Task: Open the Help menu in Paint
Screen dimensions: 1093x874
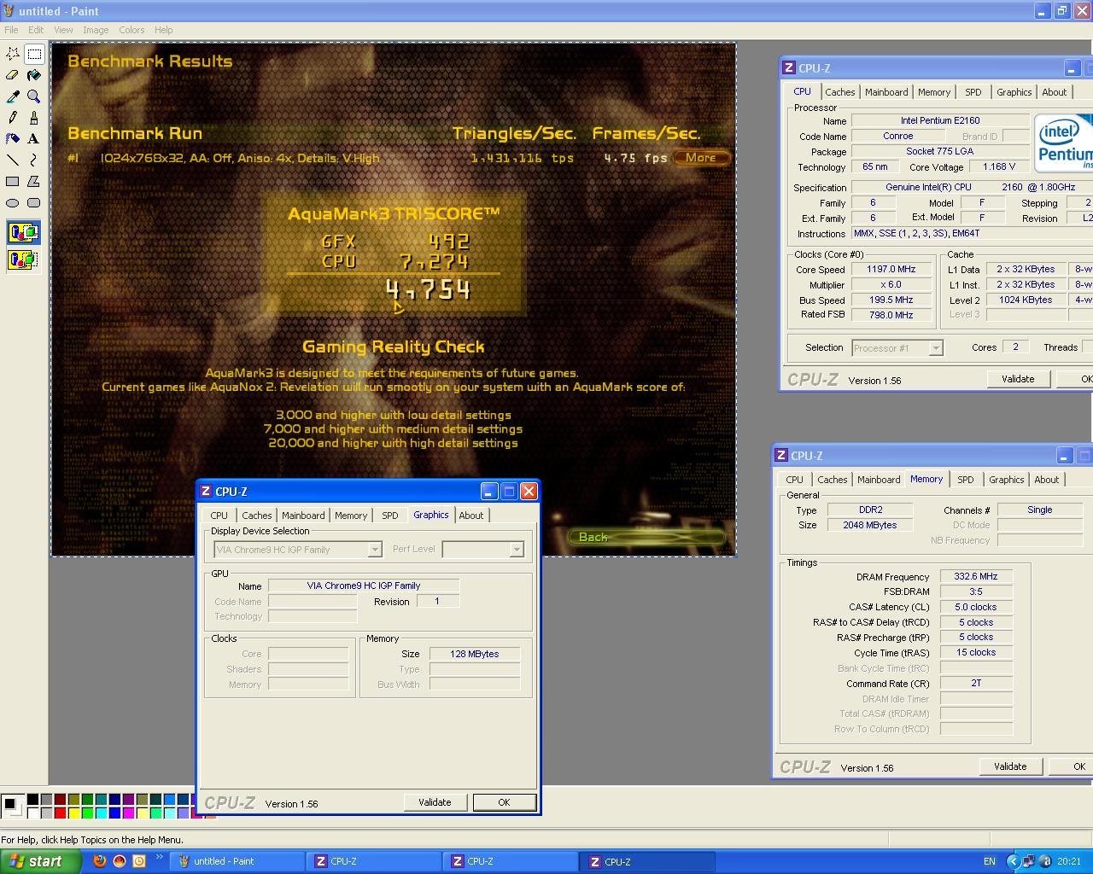Action: pos(163,30)
